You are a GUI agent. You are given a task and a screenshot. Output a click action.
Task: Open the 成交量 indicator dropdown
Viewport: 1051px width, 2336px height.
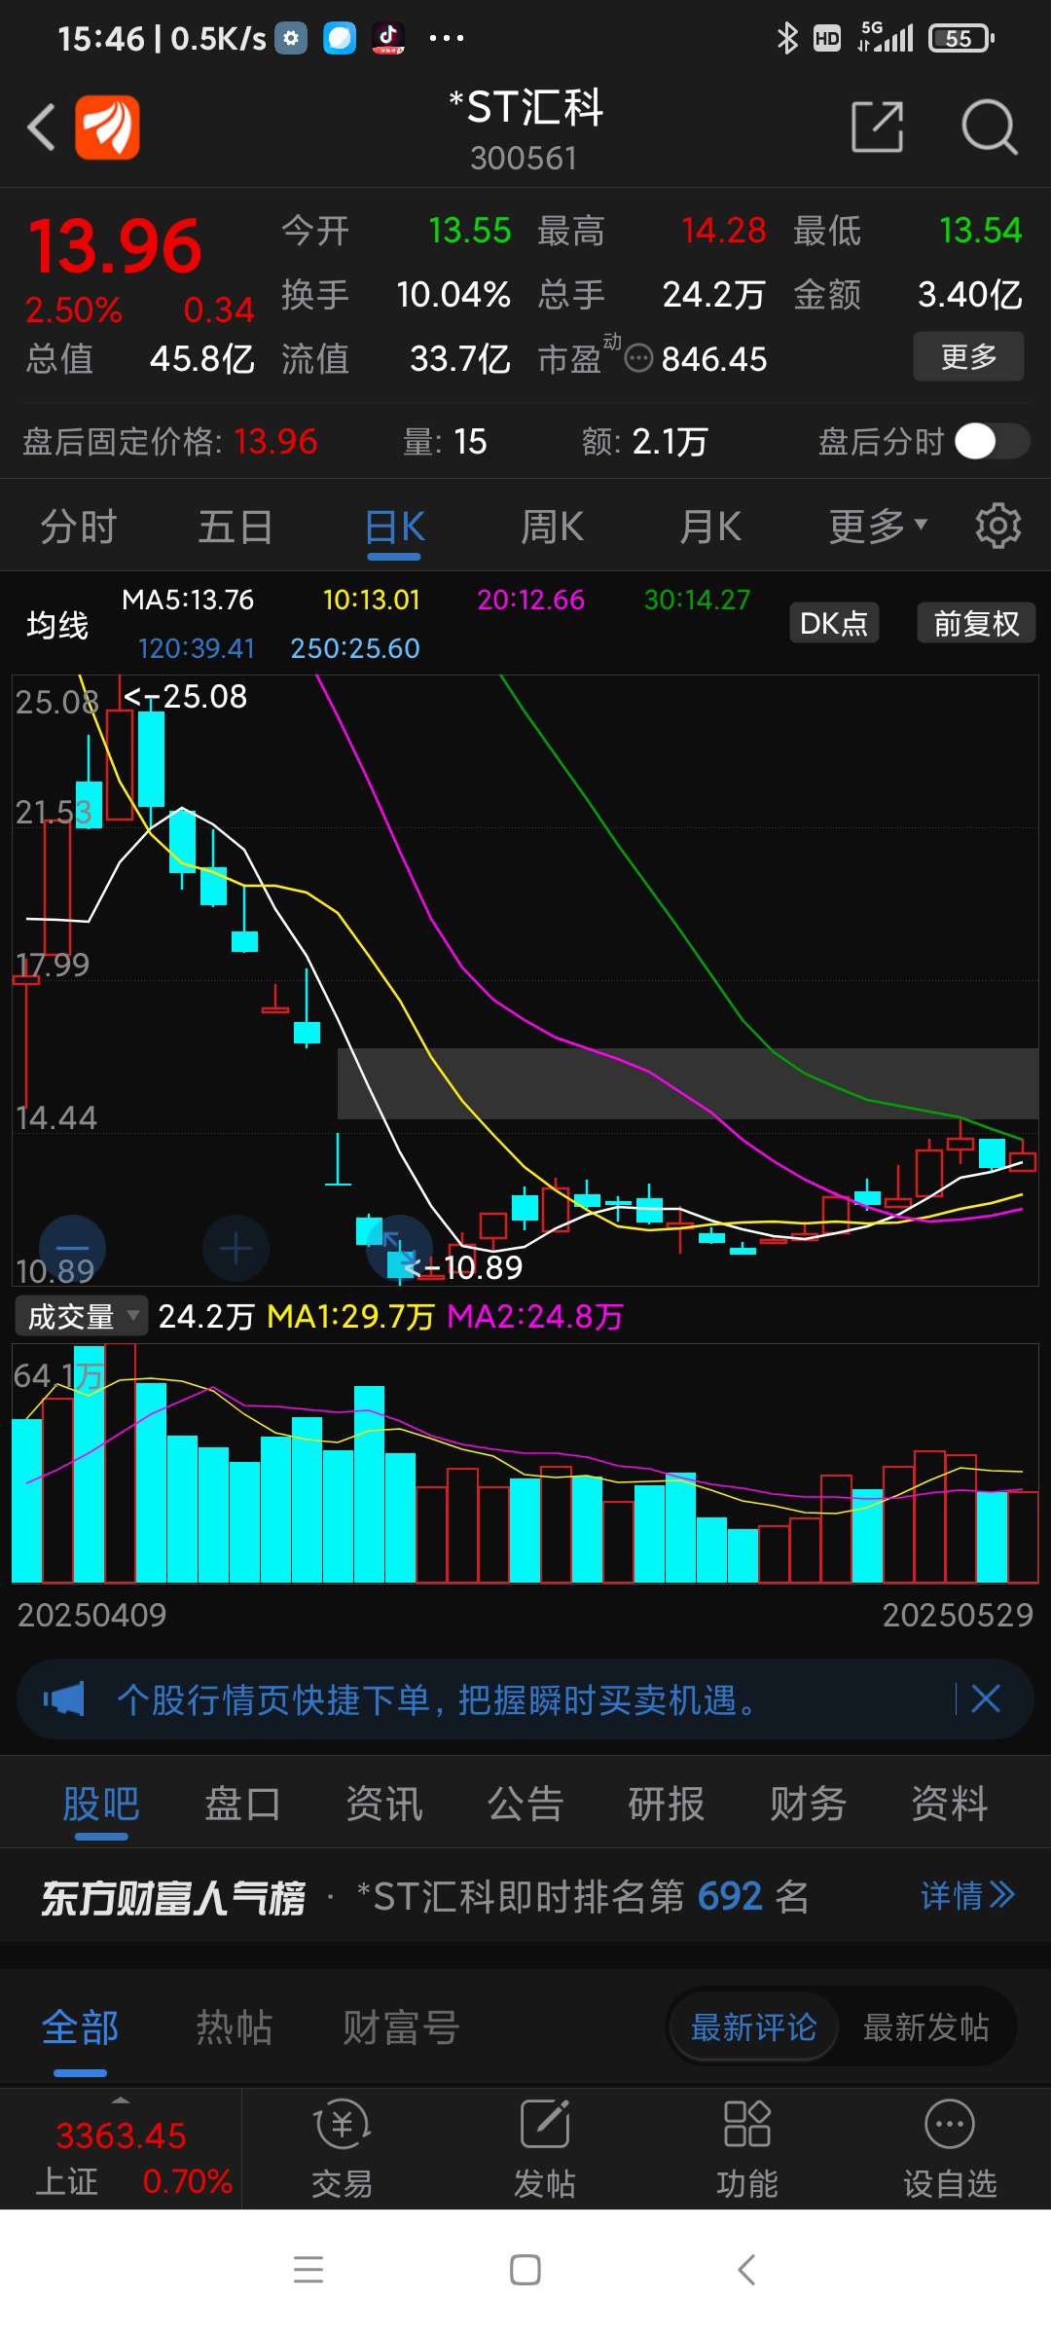click(x=81, y=1316)
